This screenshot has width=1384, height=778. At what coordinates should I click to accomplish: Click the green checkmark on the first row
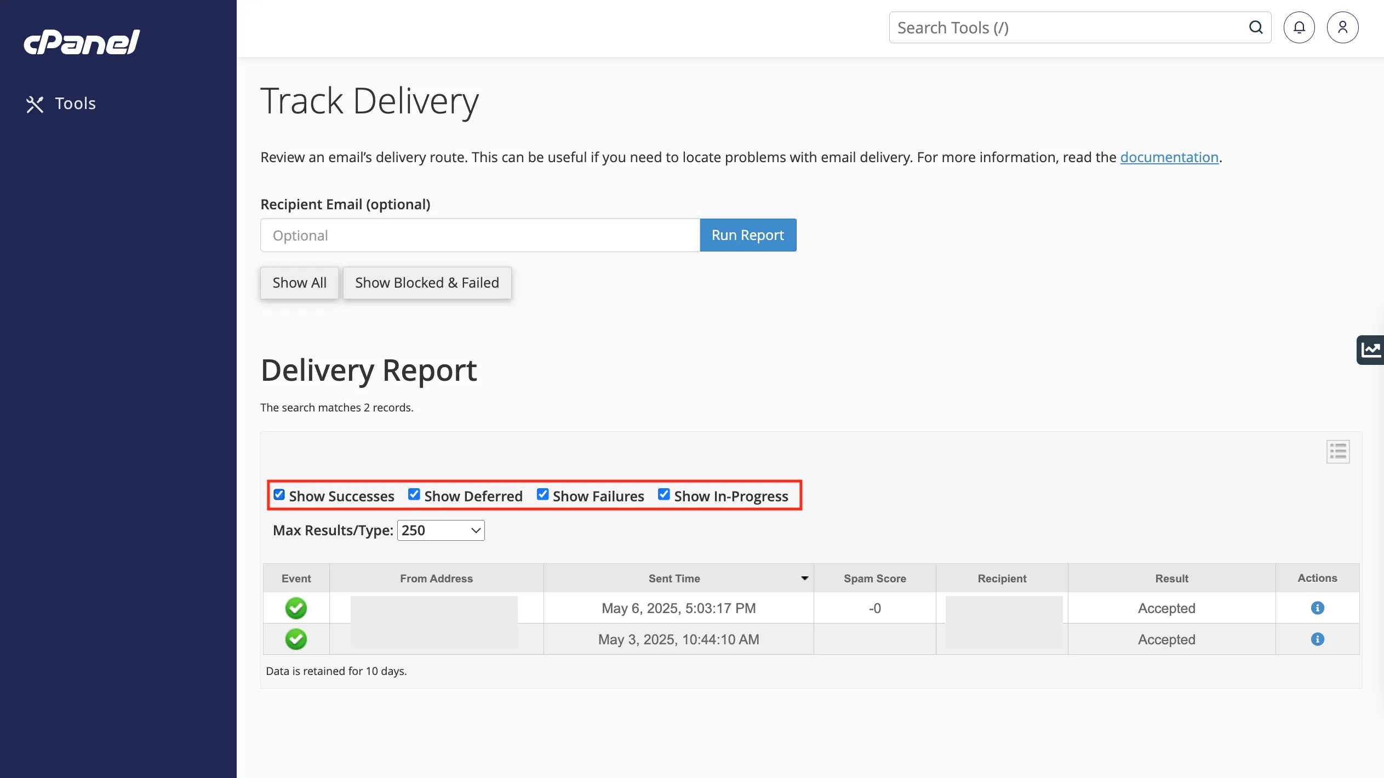(296, 608)
